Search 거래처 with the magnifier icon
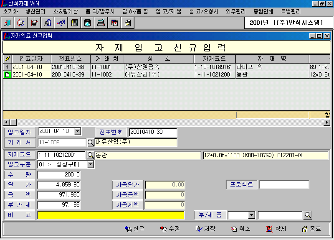The height and width of the screenshot is (240, 334). tap(91, 143)
